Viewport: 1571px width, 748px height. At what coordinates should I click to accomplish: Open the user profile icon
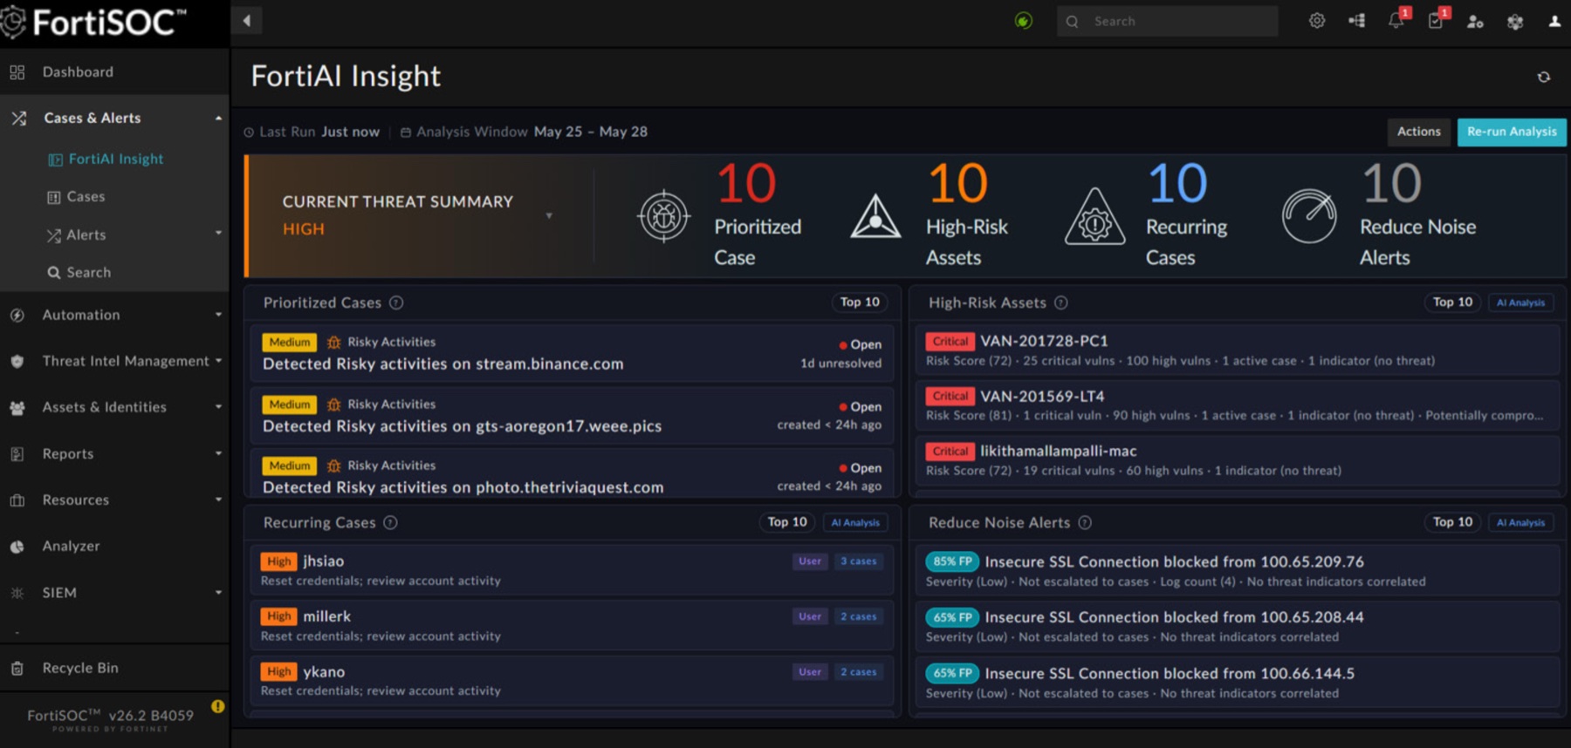pos(1554,22)
